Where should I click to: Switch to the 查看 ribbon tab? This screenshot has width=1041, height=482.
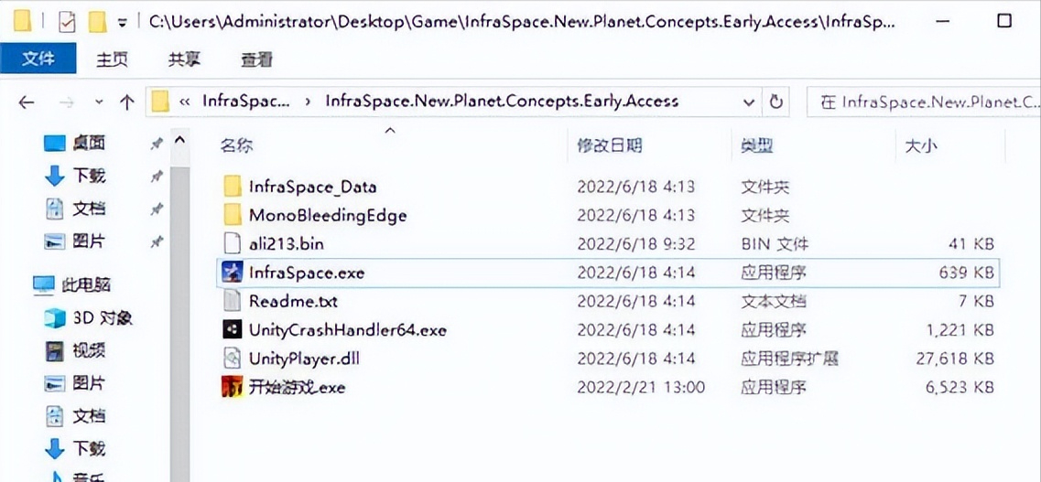pos(256,59)
